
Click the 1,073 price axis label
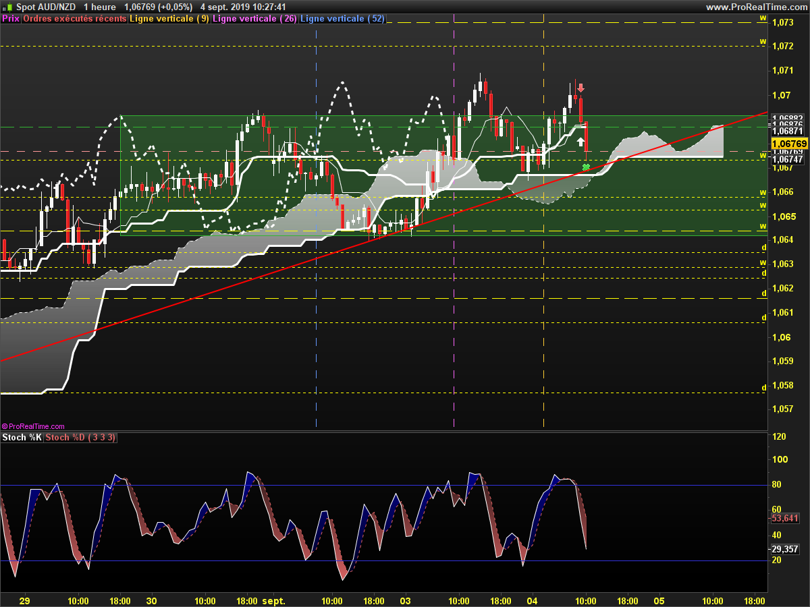tap(783, 22)
